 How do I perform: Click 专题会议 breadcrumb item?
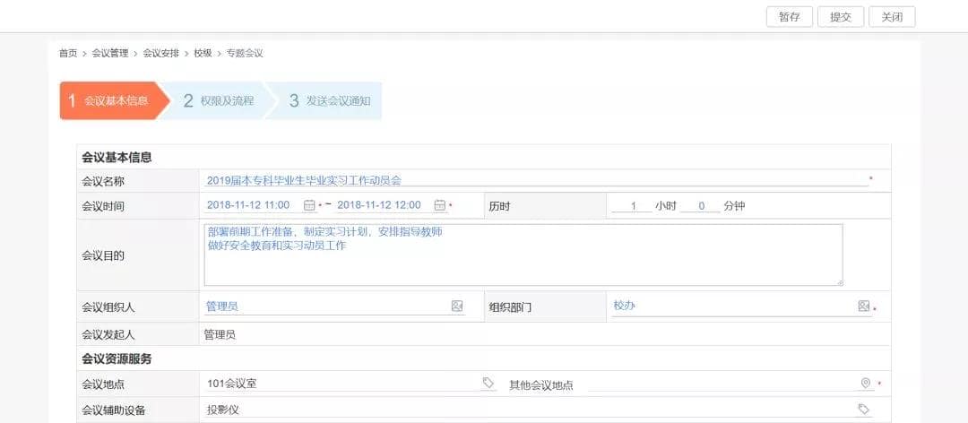(x=245, y=54)
